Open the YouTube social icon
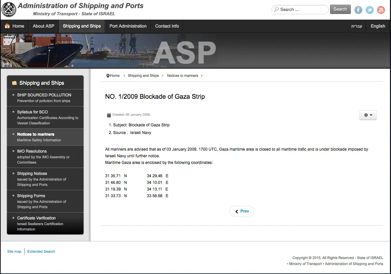Screen dimensions: 391x274 [381, 10]
